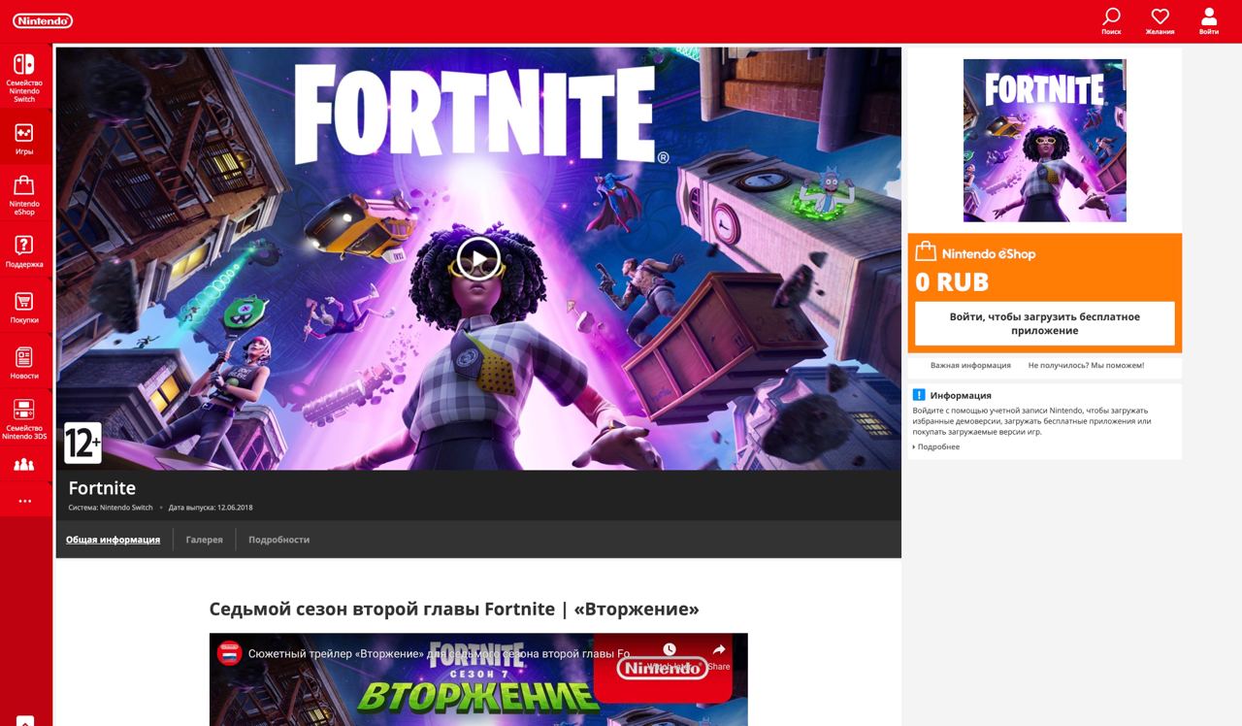Expand the Подробнее information section
The height and width of the screenshot is (726, 1242).
tap(936, 446)
